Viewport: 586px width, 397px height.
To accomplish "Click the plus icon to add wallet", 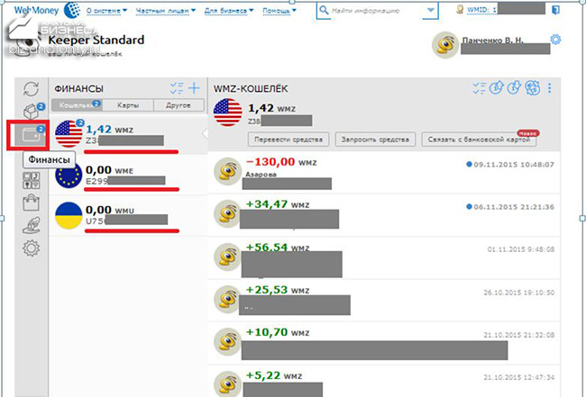I will (x=194, y=88).
